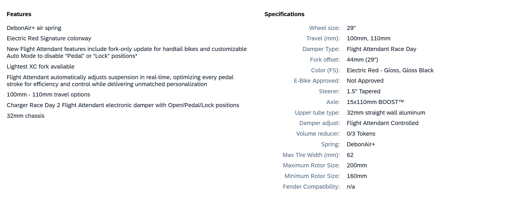Viewport: 515px width, 197px height.
Task: Click the Features heading
Action: [x=19, y=14]
